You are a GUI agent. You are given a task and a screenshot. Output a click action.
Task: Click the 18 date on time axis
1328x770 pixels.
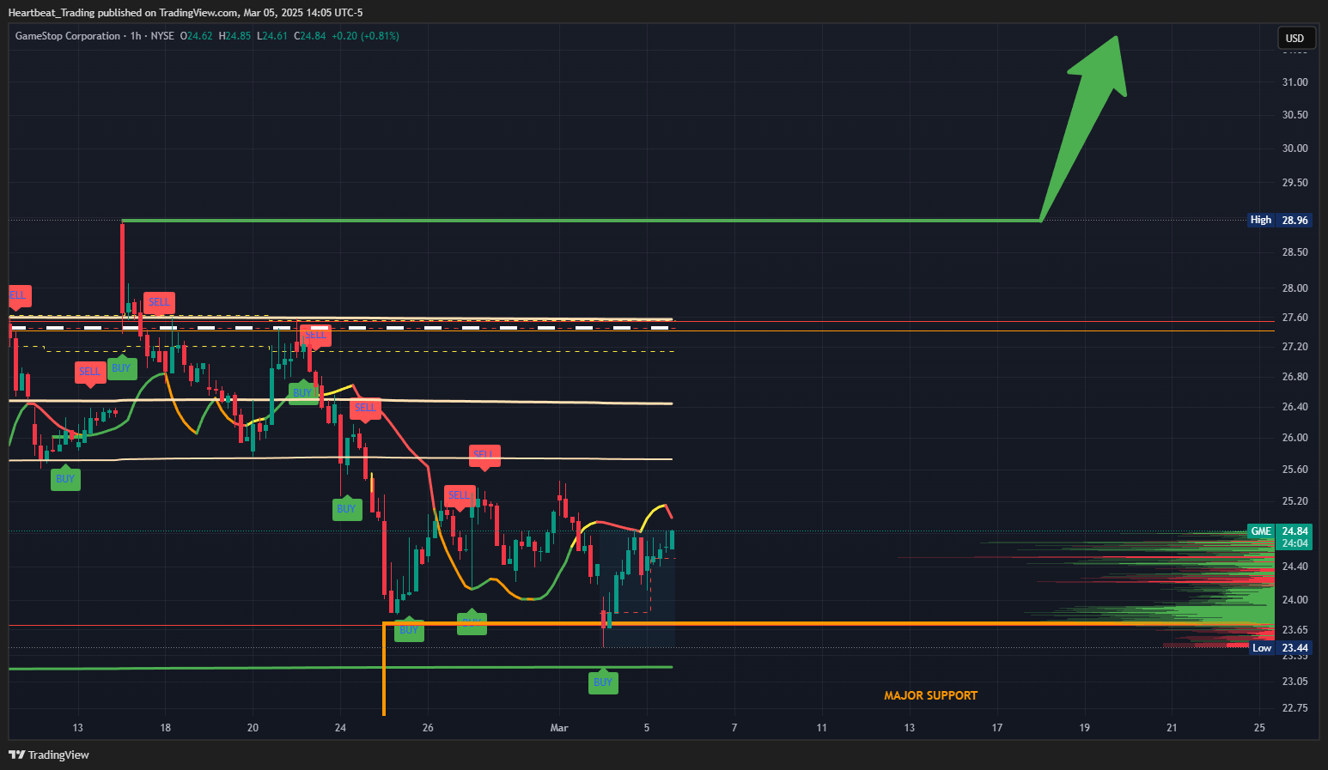[166, 728]
